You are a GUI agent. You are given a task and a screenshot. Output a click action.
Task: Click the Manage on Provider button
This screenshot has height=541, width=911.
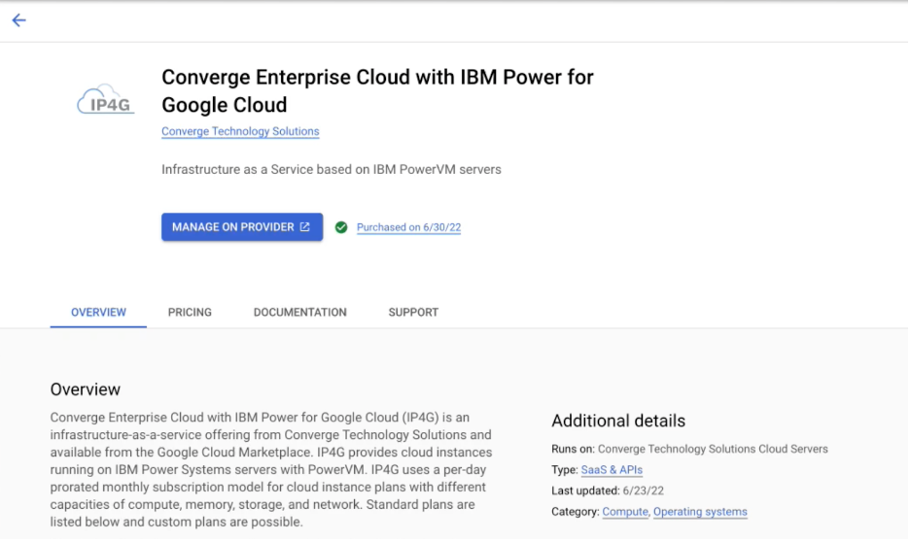242,227
